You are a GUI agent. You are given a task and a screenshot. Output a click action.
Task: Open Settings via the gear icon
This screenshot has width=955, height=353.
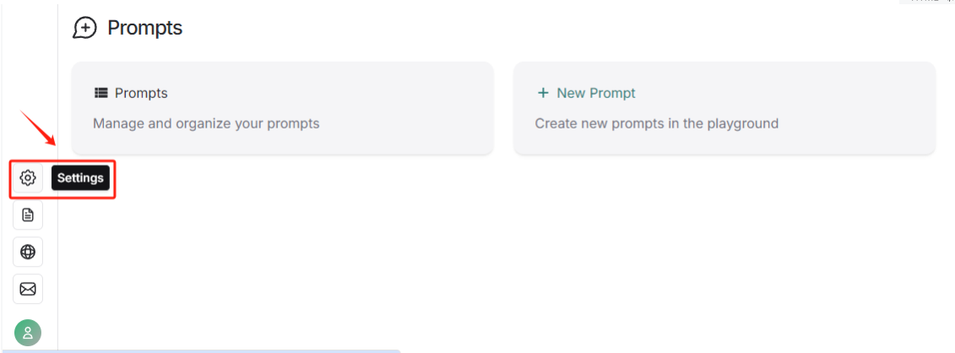click(x=28, y=178)
